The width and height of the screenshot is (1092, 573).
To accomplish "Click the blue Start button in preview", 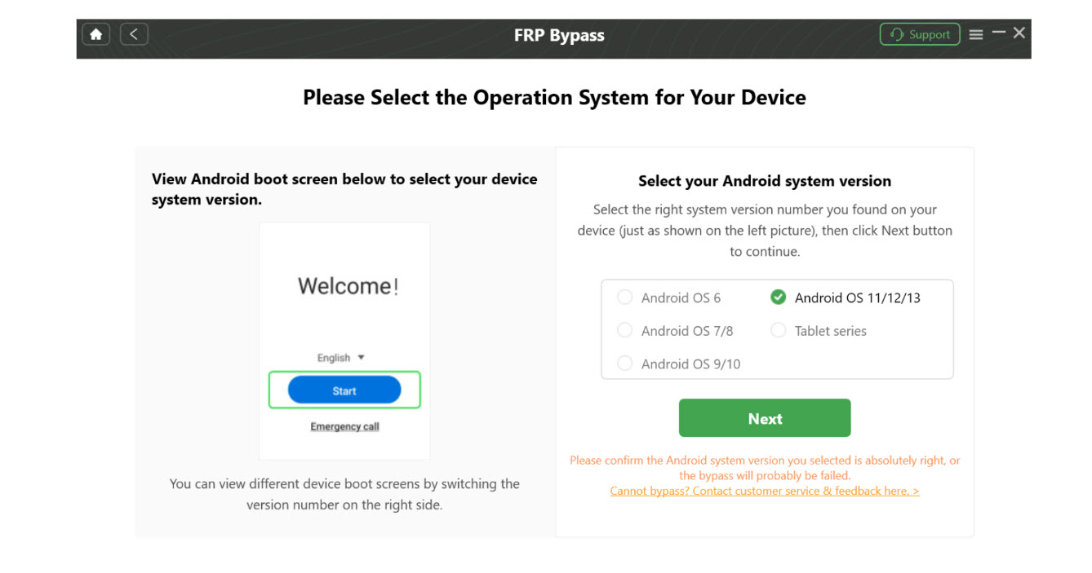I will [x=344, y=390].
